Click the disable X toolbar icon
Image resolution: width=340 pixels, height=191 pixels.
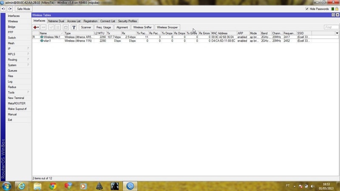pos(58,27)
